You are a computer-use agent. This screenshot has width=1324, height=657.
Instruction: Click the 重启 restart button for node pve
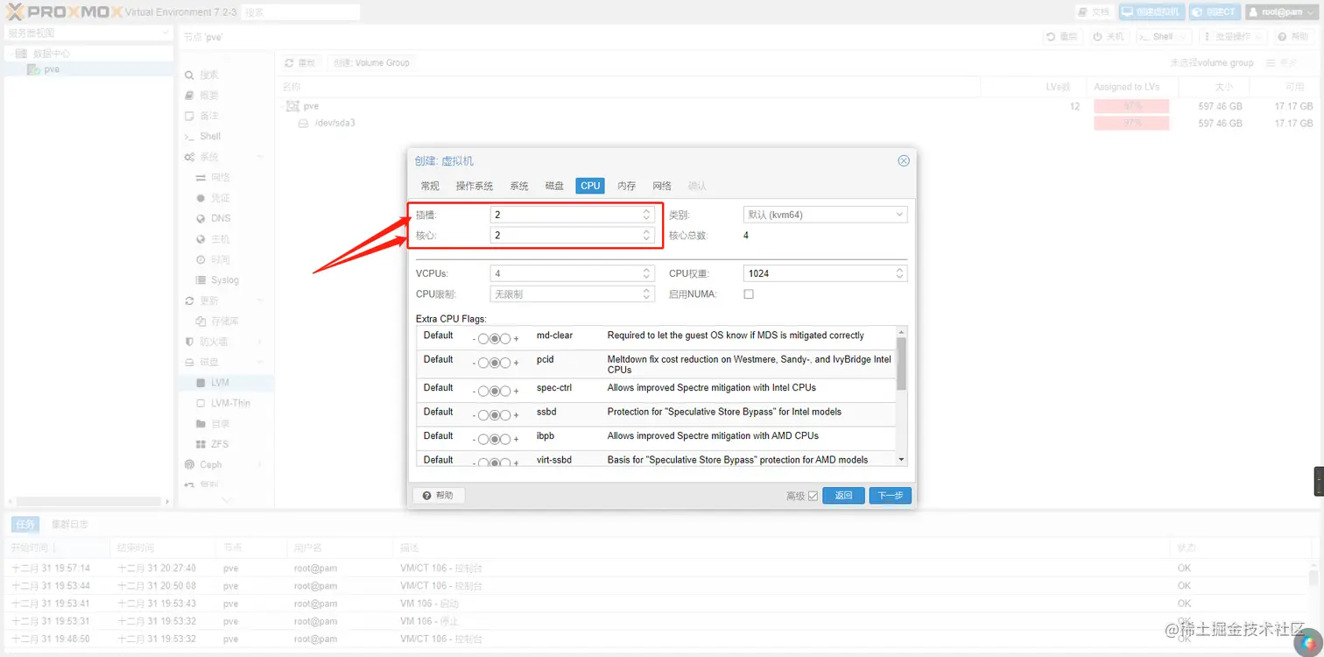(1063, 37)
